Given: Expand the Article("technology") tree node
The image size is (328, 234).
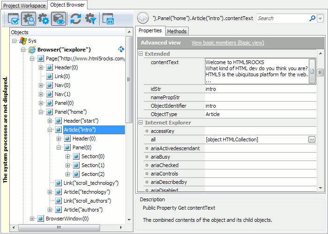Looking at the screenshot, I should 50,192.
